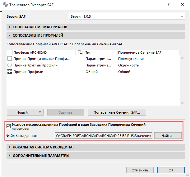Click Общий in the SAF section column
The image size is (190, 177).
pos(124,72)
